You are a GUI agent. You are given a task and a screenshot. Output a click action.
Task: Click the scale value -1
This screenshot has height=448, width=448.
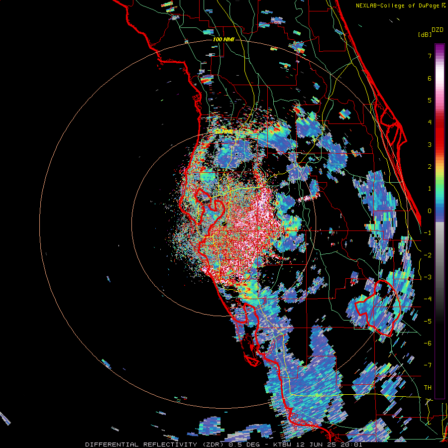(428, 233)
